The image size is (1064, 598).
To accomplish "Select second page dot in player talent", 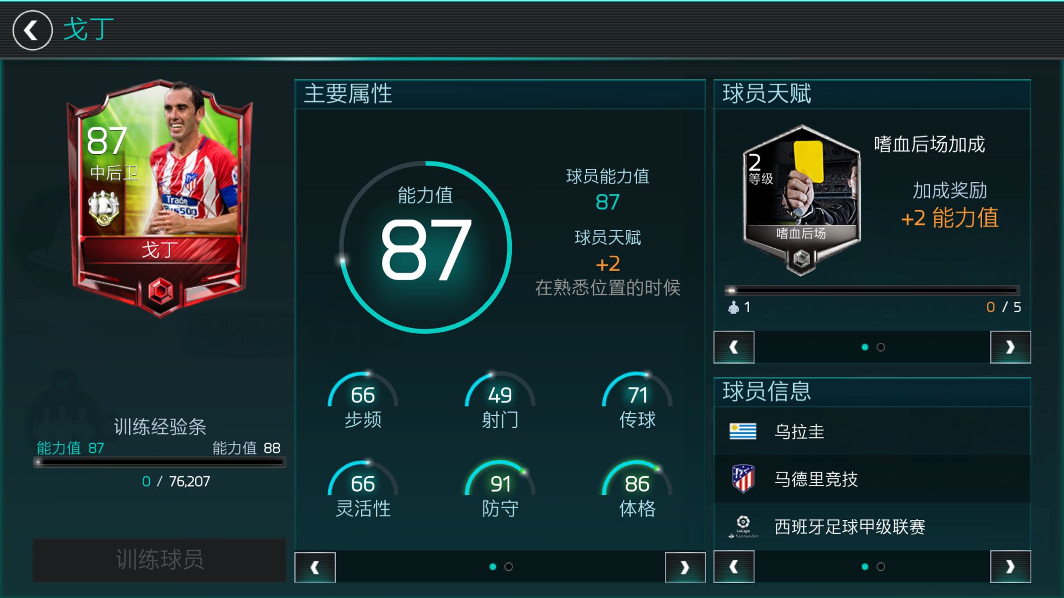I will pos(881,347).
